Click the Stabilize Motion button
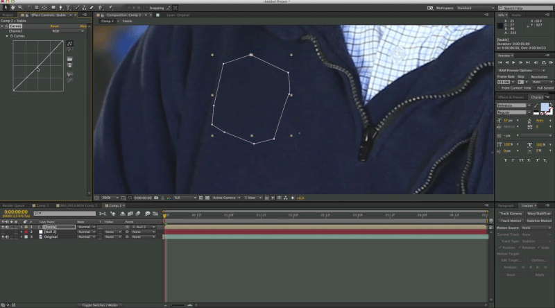This screenshot has height=308, width=555. pos(539,221)
